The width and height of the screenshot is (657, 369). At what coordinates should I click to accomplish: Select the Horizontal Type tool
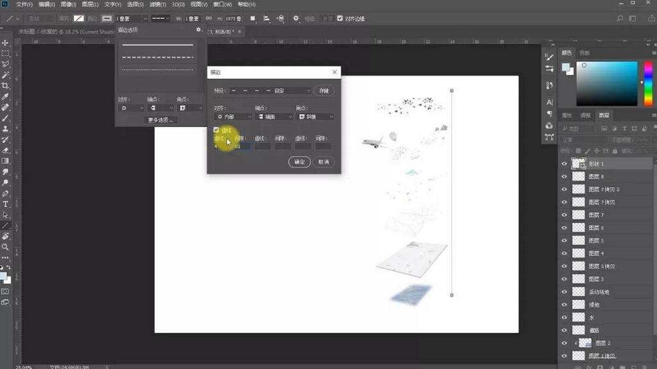point(5,204)
